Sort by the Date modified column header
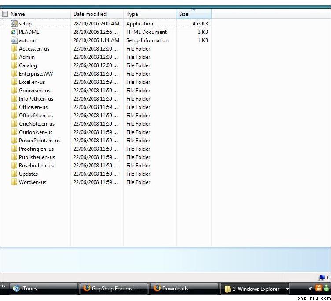Screen dimensions: 331x301 [x=96, y=14]
